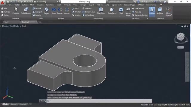The image size is (191, 107).
Task: Click Extract Edges tool
Action: point(89,12)
